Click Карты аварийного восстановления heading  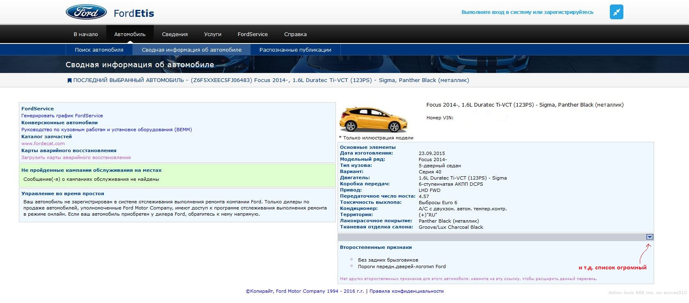click(x=69, y=150)
